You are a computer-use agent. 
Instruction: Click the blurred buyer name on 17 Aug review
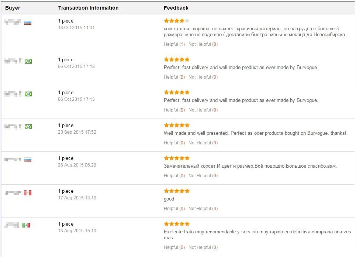coord(13,193)
